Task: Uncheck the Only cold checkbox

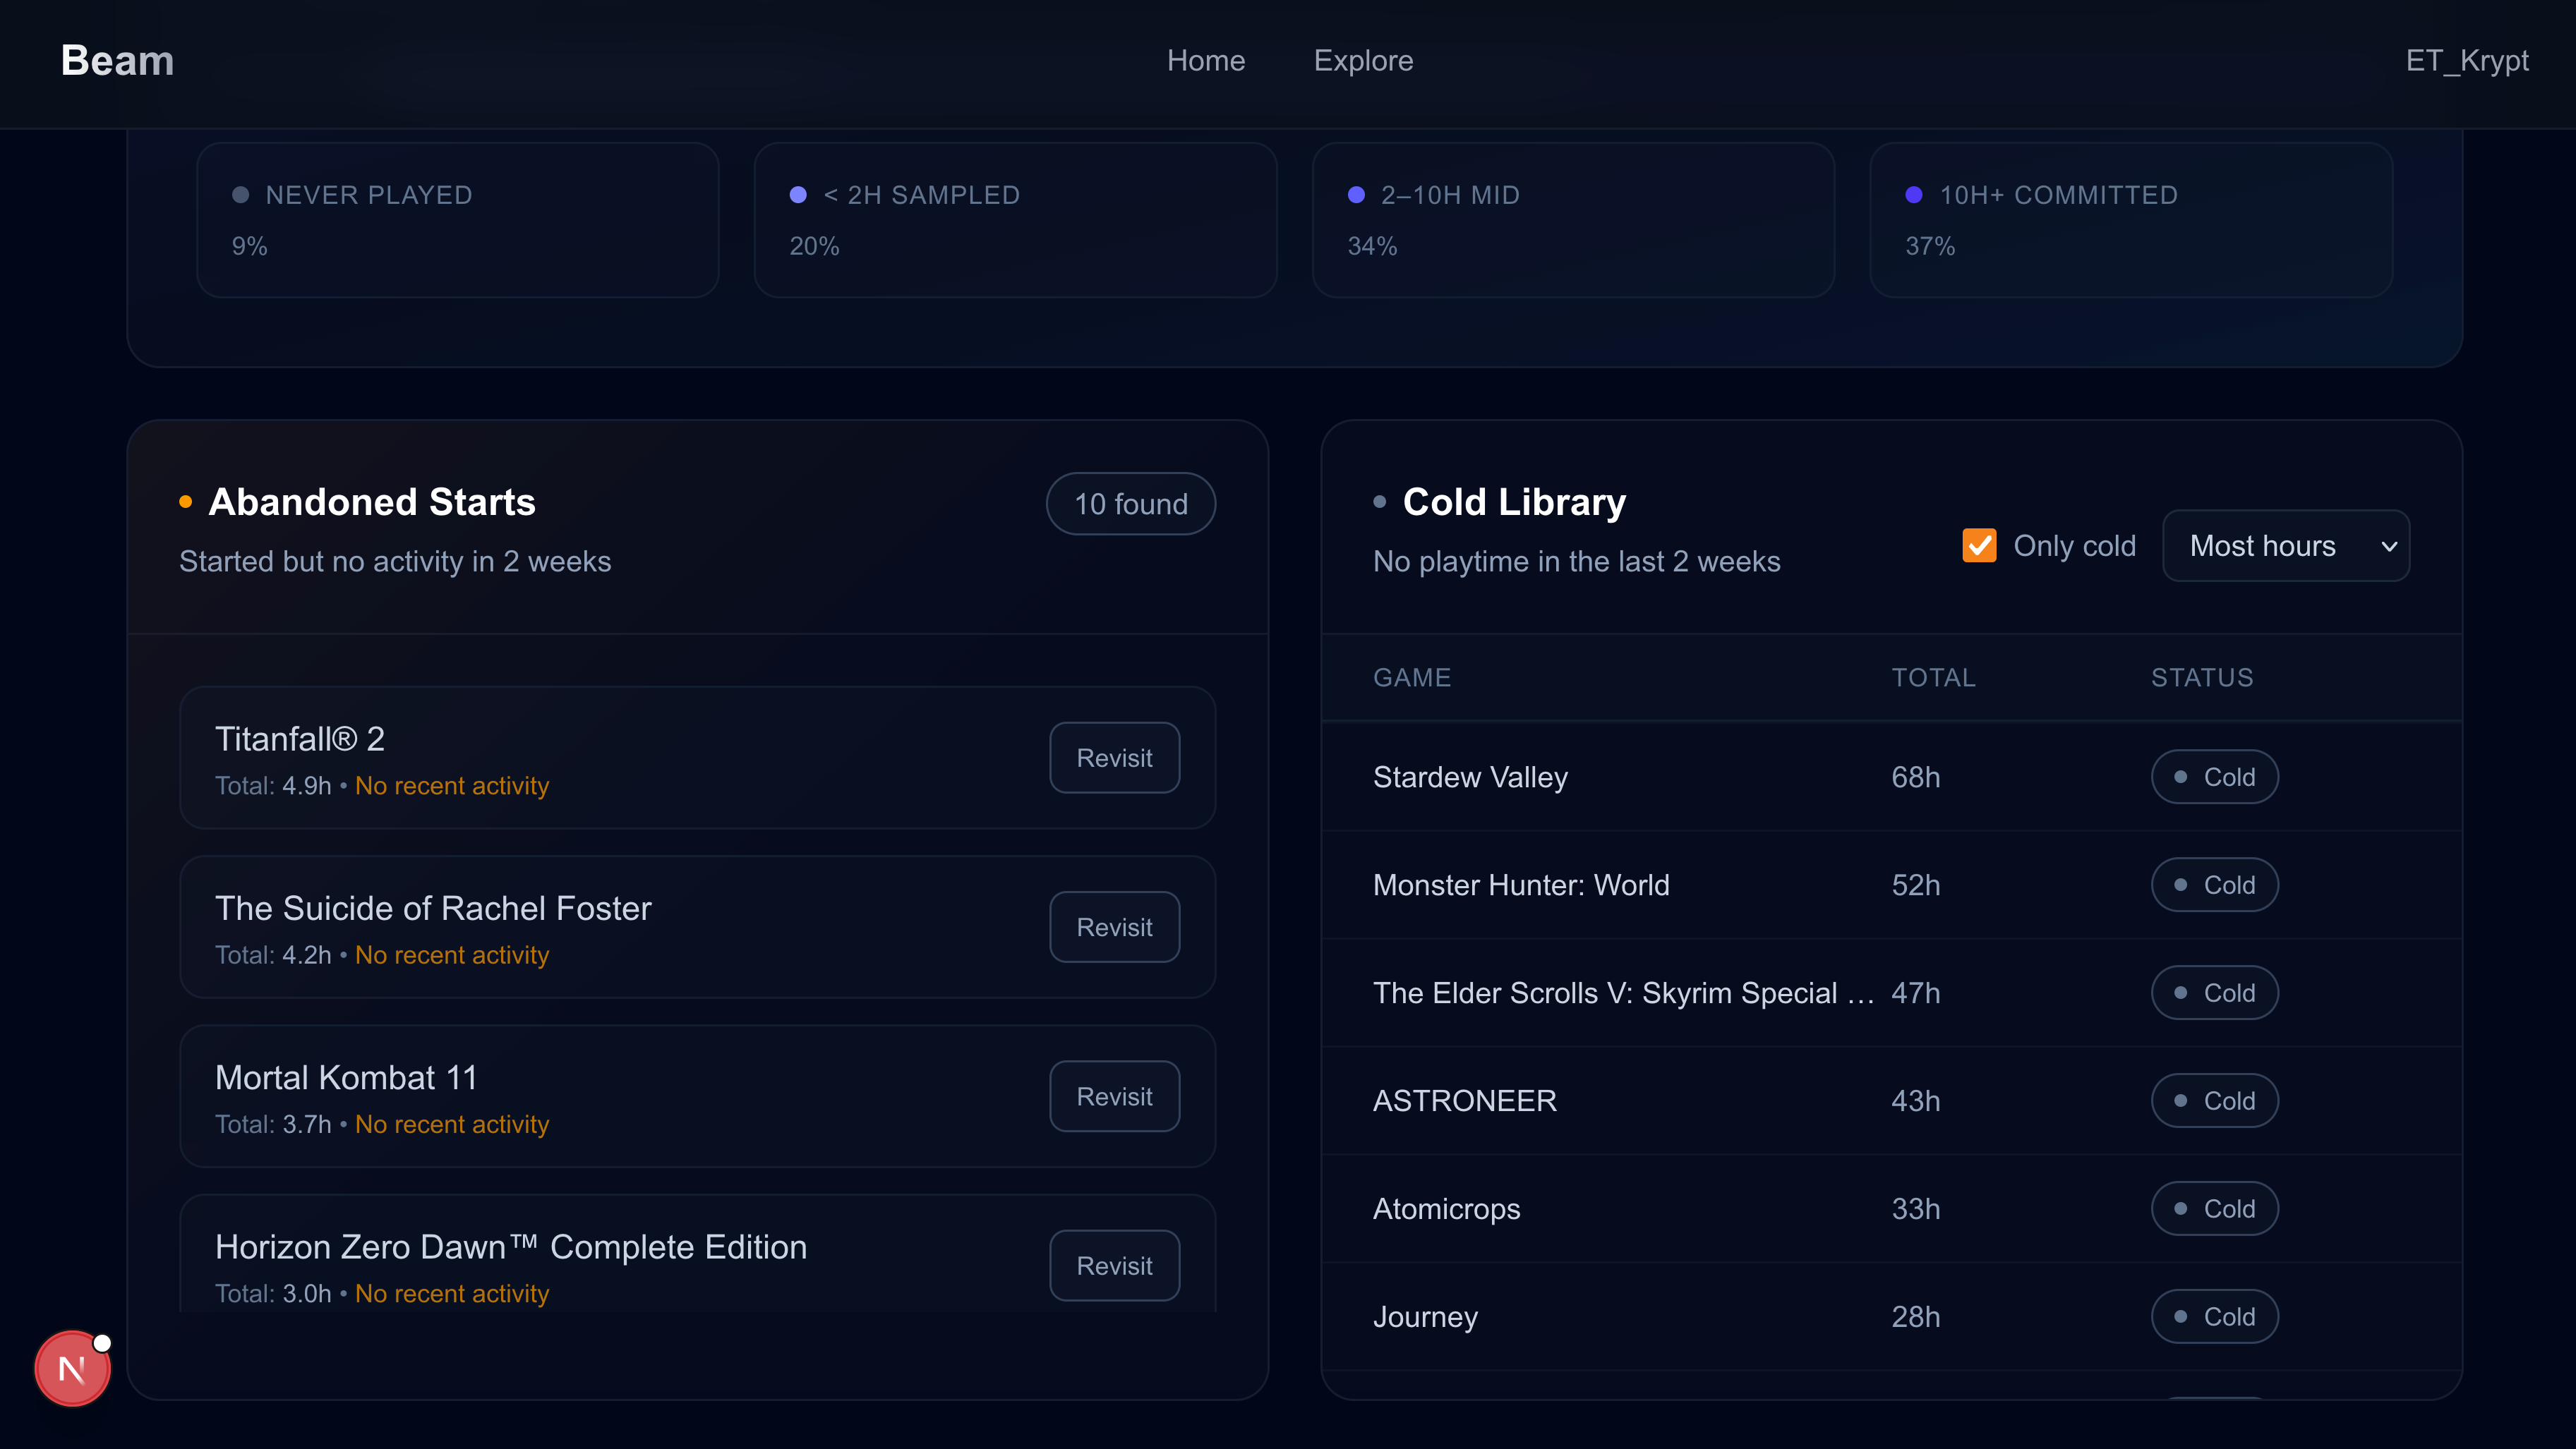Action: [x=1979, y=545]
